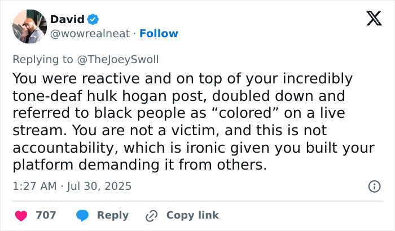Image resolution: width=395 pixels, height=231 pixels.
Task: Click the display name David
Action: 67,19
